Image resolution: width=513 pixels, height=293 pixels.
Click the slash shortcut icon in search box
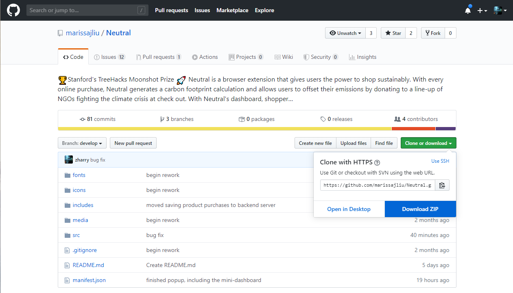coord(141,10)
